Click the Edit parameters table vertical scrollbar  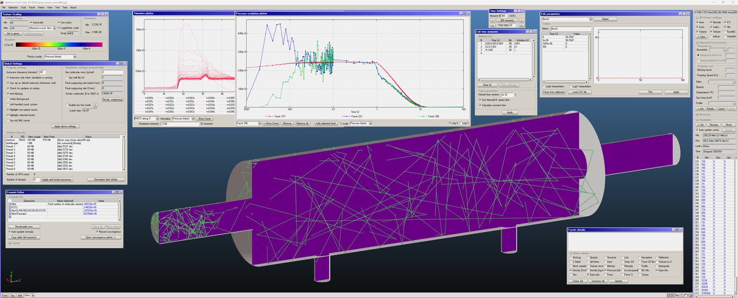[x=590, y=57]
